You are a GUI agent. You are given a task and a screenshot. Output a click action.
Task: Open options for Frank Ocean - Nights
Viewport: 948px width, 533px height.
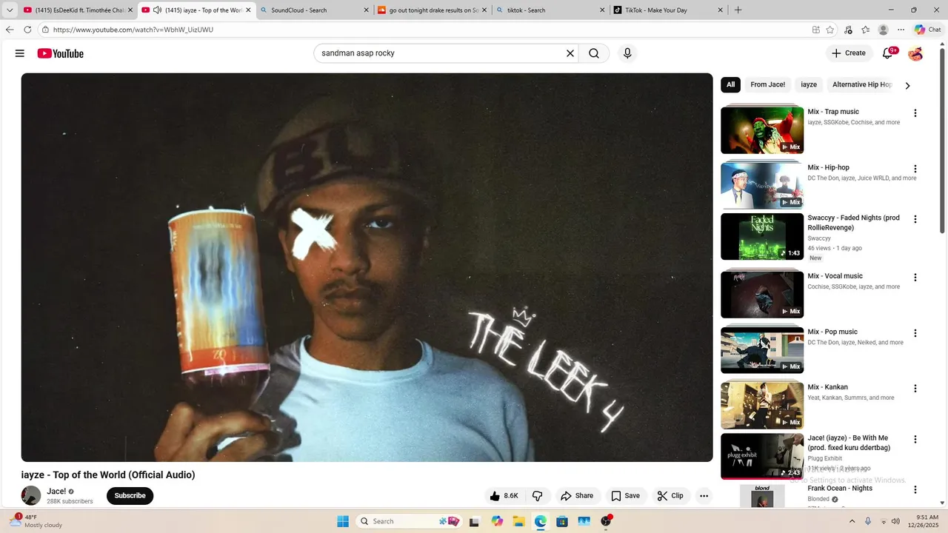[x=915, y=490]
